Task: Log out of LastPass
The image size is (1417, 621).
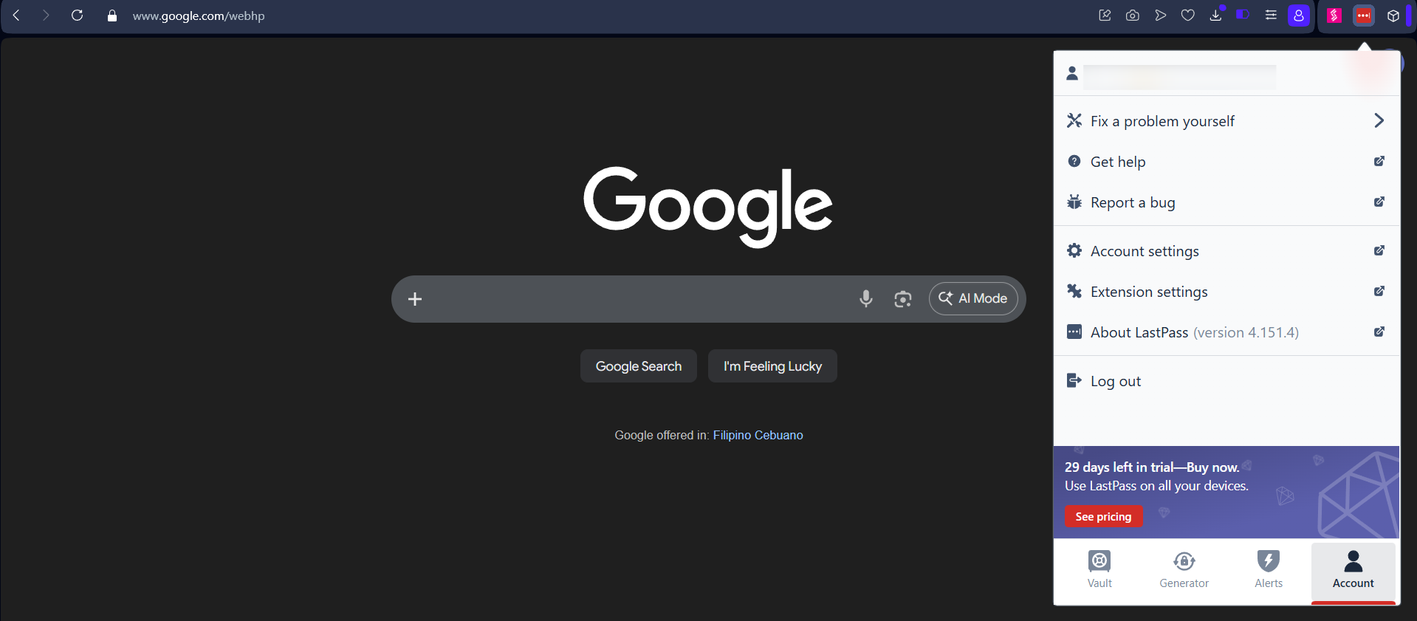Action: 1226,381
